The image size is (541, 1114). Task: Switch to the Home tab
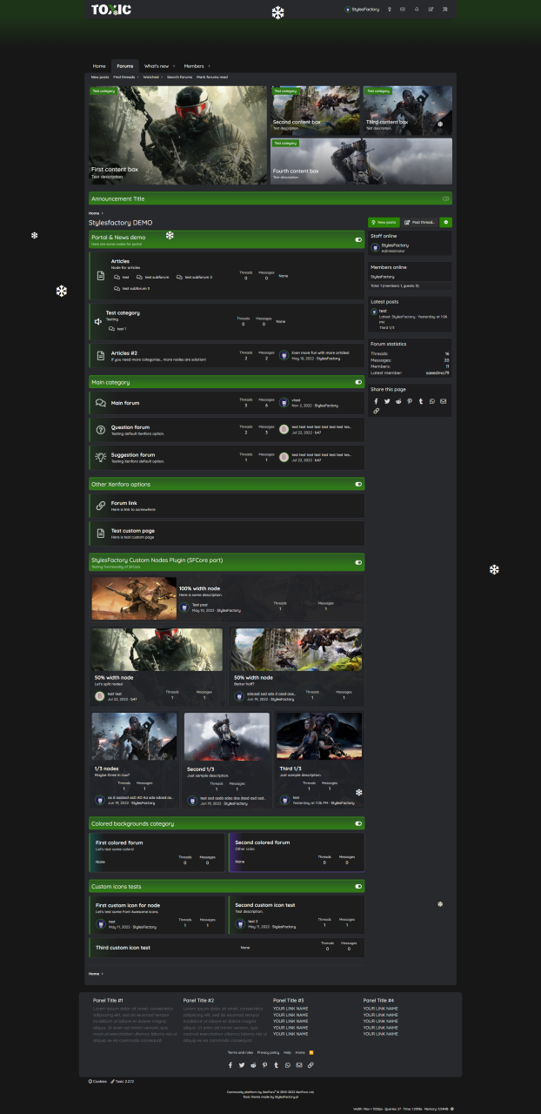point(99,66)
